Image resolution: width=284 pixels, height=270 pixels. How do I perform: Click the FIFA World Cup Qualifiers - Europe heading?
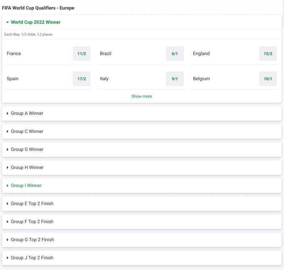point(38,8)
